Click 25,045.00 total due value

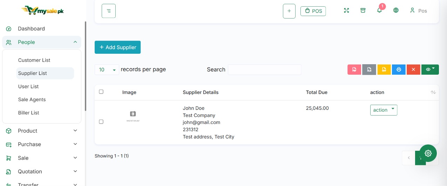click(x=317, y=108)
